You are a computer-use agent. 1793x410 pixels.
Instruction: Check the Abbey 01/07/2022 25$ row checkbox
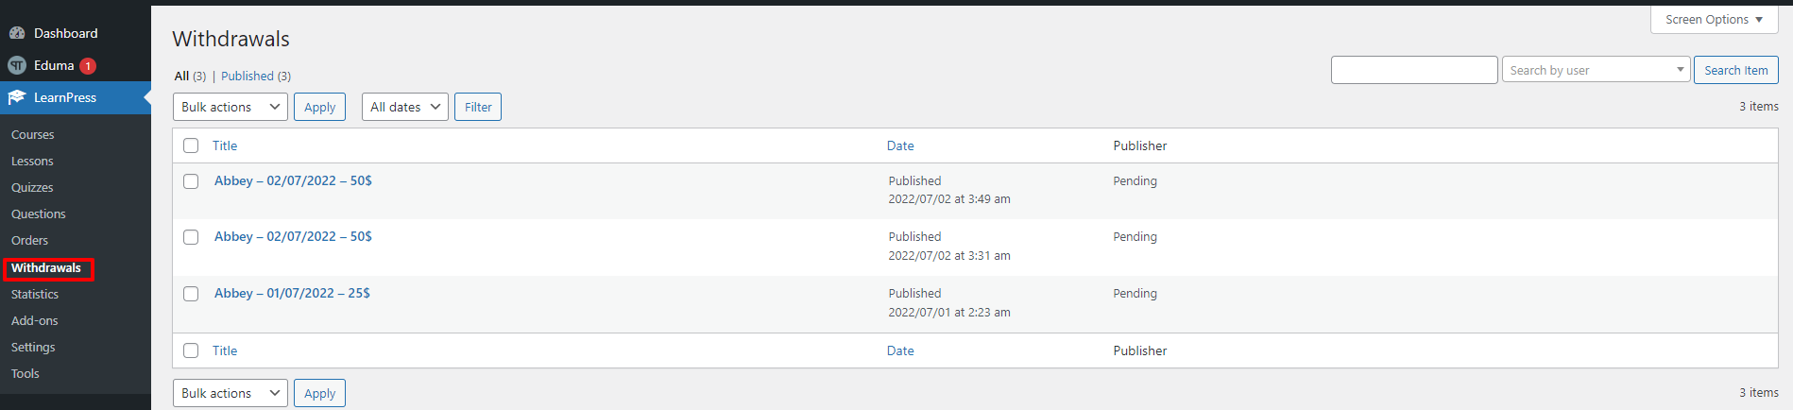point(191,294)
